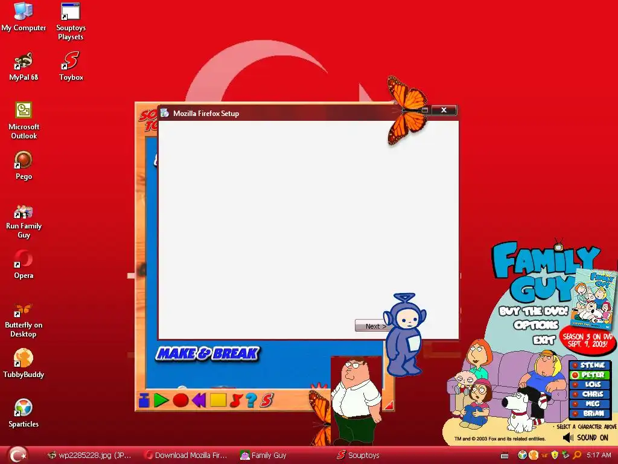Click Next in Mozilla Firefox Setup
The width and height of the screenshot is (618, 464).
(372, 326)
